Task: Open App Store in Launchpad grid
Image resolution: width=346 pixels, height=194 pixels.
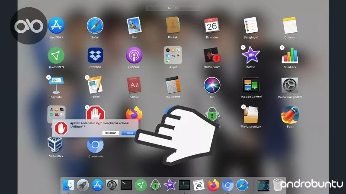Action: tap(56, 25)
